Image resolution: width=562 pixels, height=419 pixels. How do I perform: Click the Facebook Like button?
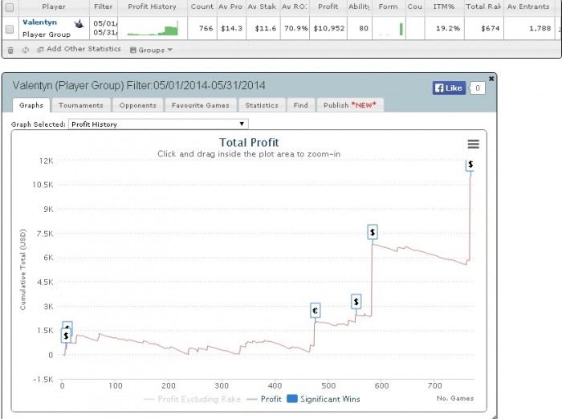click(x=449, y=87)
